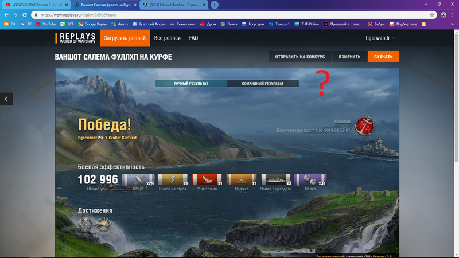459x258 pixels.
Task: Click the 'Попал в цитадель' citadel ribbon
Action: [x=277, y=181]
